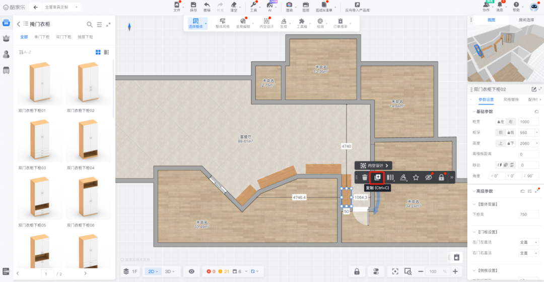Screen dimensions: 544x282
Task: Collapse the 基础参数 section
Action: (x=473, y=112)
